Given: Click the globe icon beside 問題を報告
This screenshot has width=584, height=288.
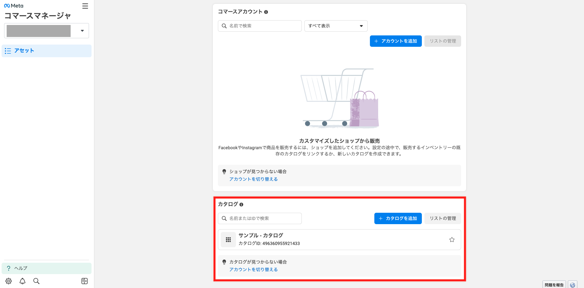Looking at the screenshot, I should 573,285.
